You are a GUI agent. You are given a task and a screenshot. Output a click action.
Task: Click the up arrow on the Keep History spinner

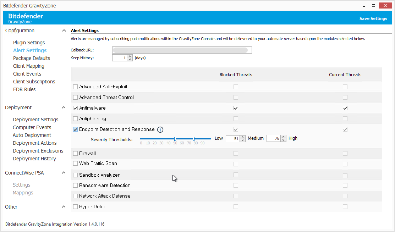click(x=129, y=56)
